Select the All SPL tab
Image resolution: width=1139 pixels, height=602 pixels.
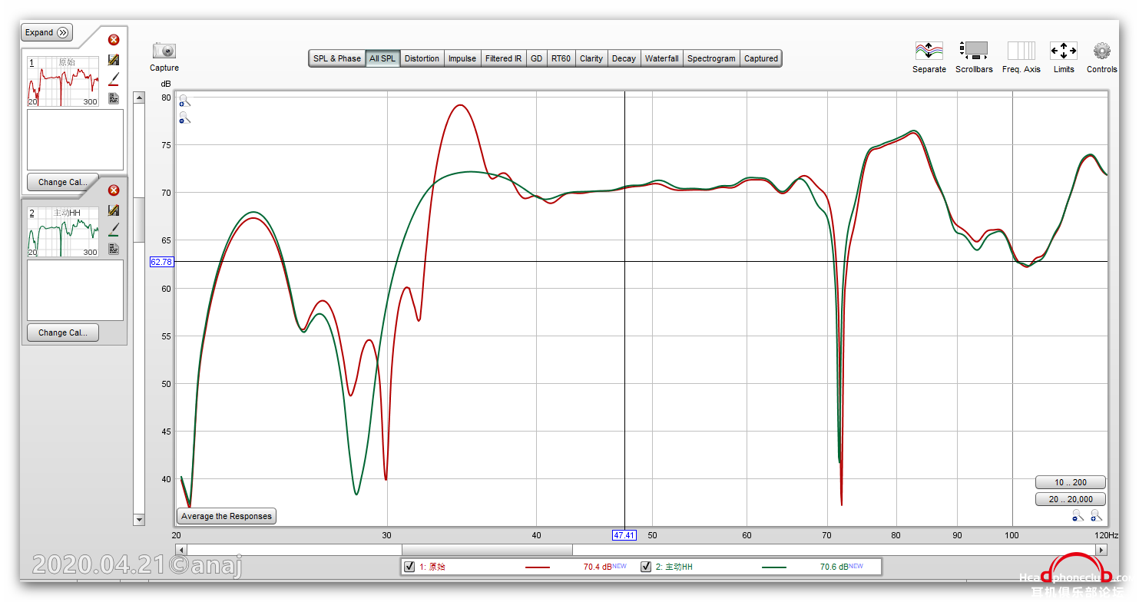point(382,58)
